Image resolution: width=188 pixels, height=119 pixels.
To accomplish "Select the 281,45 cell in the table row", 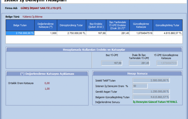I will pyautogui.click(x=118, y=33).
